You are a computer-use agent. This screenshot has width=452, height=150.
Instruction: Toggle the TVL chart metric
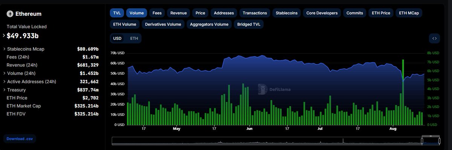[x=117, y=13]
